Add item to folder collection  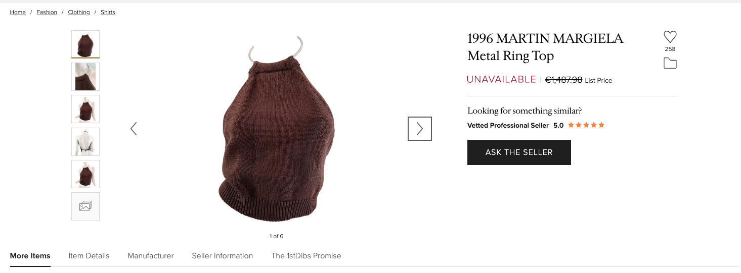[x=670, y=63]
